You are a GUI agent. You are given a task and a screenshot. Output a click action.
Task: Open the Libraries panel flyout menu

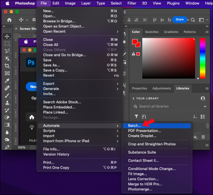(x=207, y=89)
